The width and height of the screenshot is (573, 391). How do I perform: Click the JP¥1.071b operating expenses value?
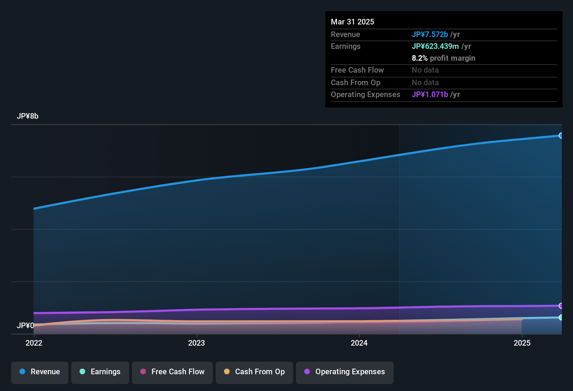point(430,94)
